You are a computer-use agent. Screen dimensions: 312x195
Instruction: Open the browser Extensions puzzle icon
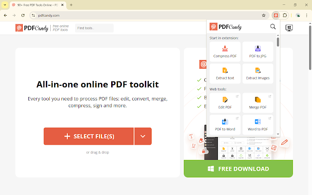click(285, 15)
